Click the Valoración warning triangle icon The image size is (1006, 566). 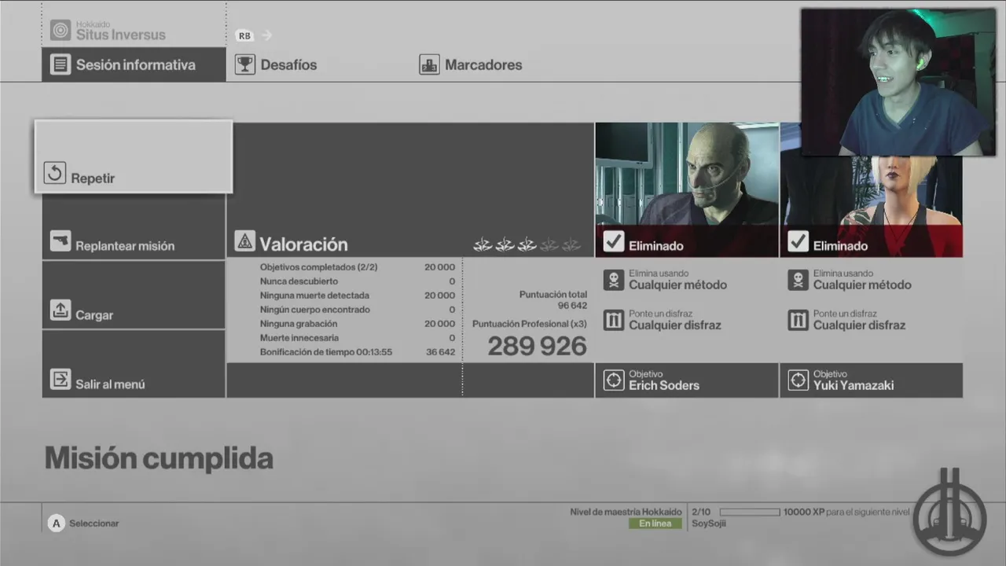pyautogui.click(x=244, y=242)
